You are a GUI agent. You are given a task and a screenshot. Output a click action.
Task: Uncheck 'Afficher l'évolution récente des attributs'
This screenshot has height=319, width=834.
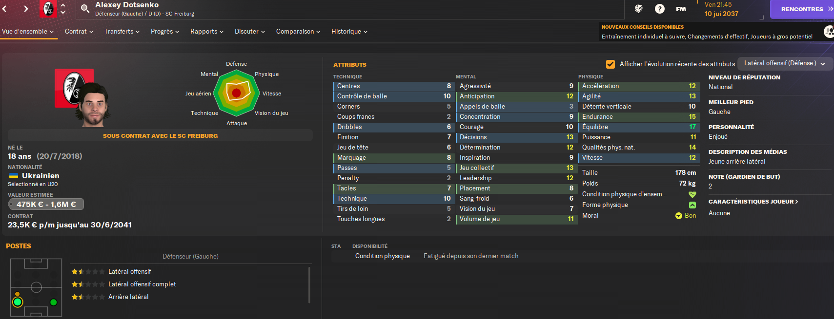pyautogui.click(x=610, y=64)
